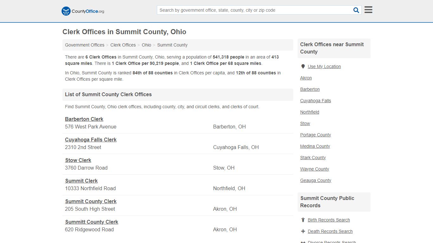Click Use My Location link
Image resolution: width=433 pixels, height=243 pixels.
(x=324, y=66)
